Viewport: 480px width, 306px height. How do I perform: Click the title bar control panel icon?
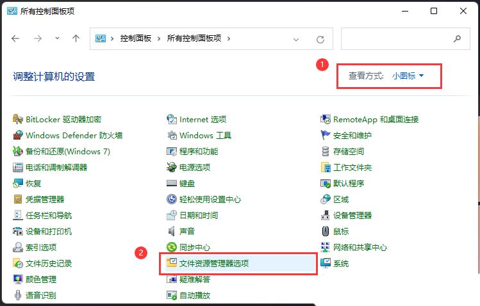point(12,11)
